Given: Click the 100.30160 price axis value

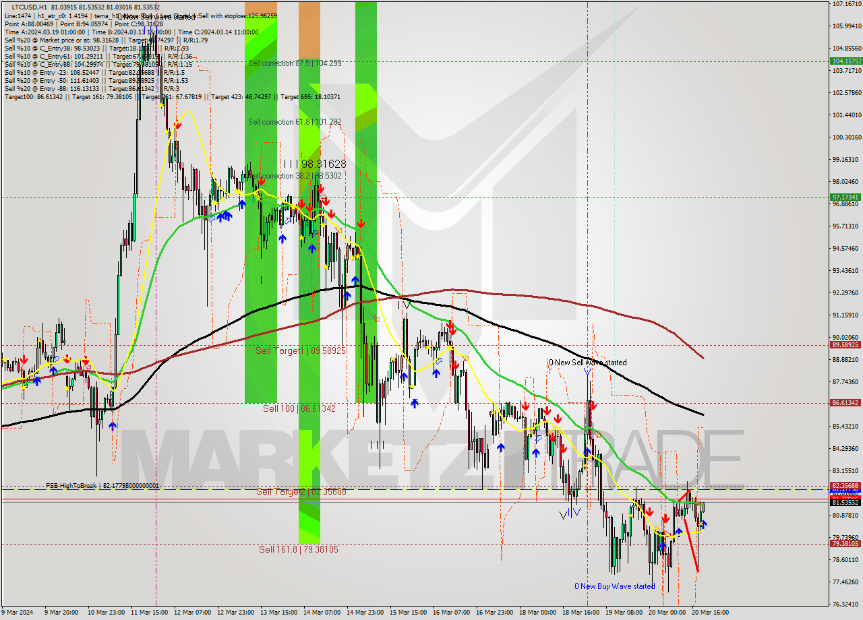Looking at the screenshot, I should click(847, 137).
